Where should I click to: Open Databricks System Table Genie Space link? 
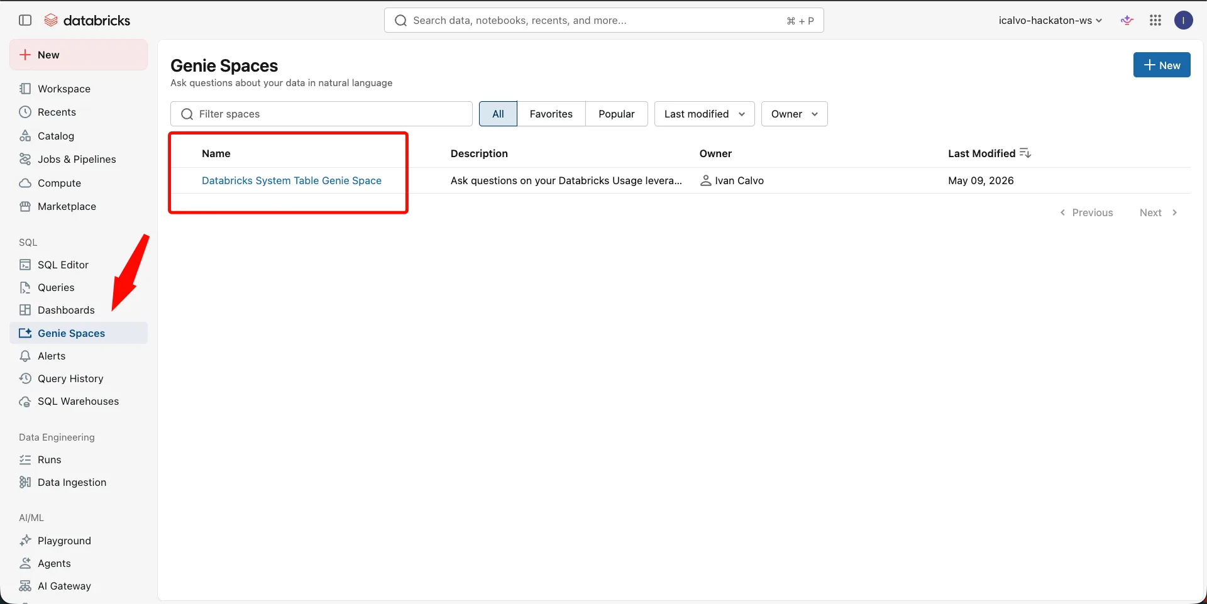[x=292, y=180]
